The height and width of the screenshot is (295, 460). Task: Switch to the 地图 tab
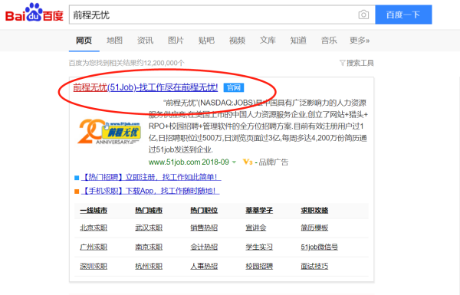pyautogui.click(x=114, y=40)
